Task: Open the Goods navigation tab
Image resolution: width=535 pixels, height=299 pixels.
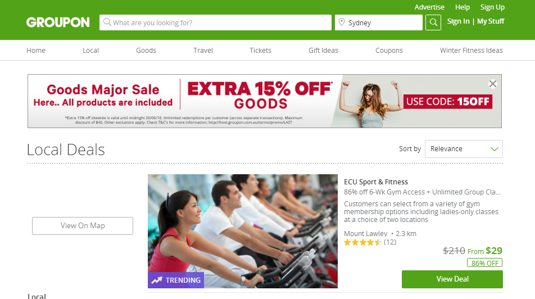Action: coord(146,50)
